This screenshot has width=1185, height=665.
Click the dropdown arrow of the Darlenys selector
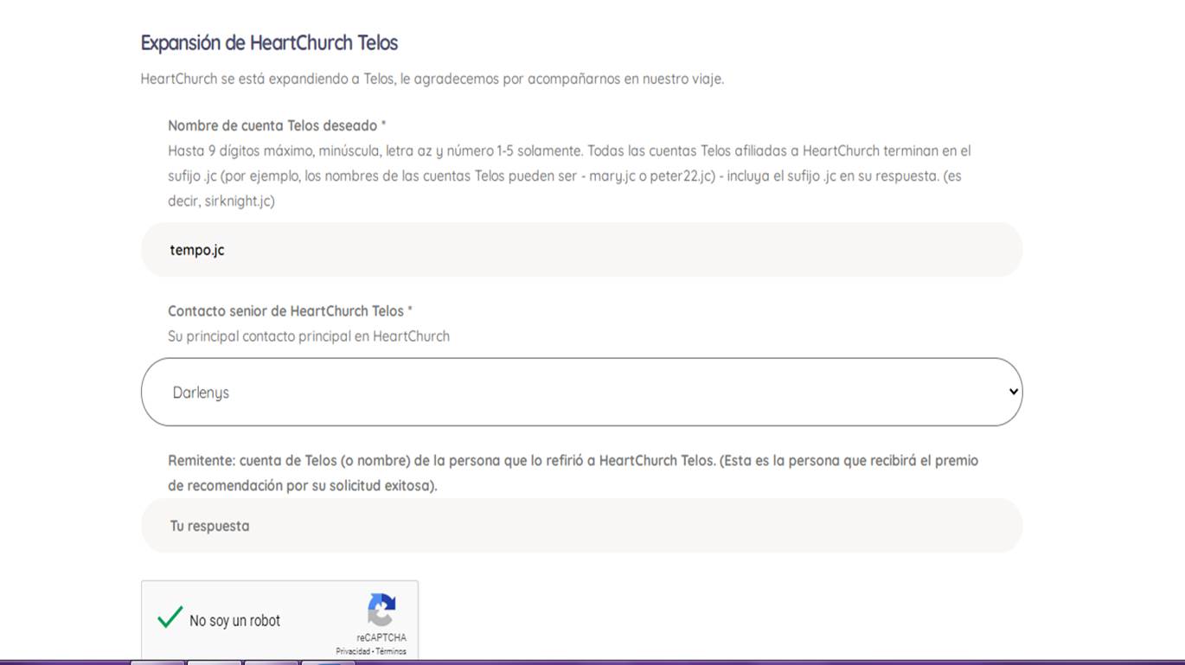(x=1014, y=392)
